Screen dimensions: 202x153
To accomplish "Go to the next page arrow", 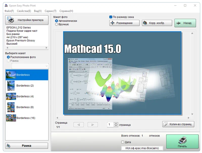I will coord(93,125).
